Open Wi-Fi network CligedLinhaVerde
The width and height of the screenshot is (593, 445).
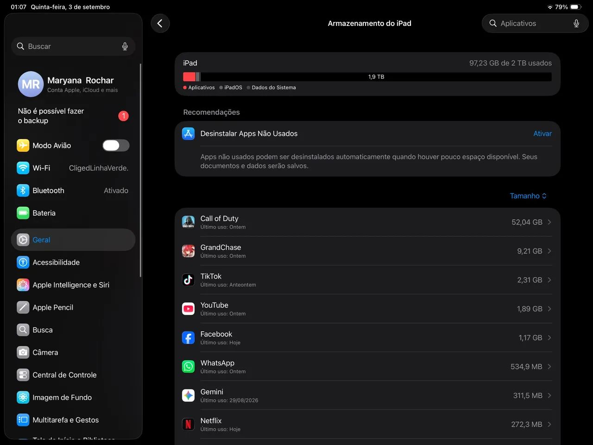[x=73, y=168]
